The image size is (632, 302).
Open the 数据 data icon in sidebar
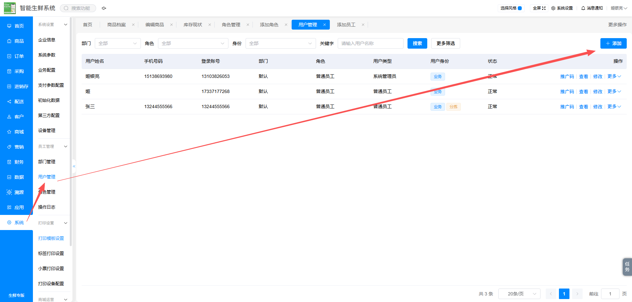(9, 177)
